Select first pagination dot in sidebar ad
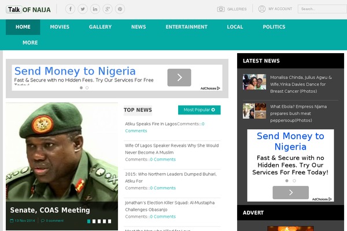Viewport: 347px width, 231px height. pos(287,181)
